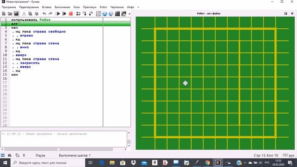Viewport: 297px width, 167px height.
Task: Click 'Выполнено шагов: 1' status text
Action: [75, 155]
